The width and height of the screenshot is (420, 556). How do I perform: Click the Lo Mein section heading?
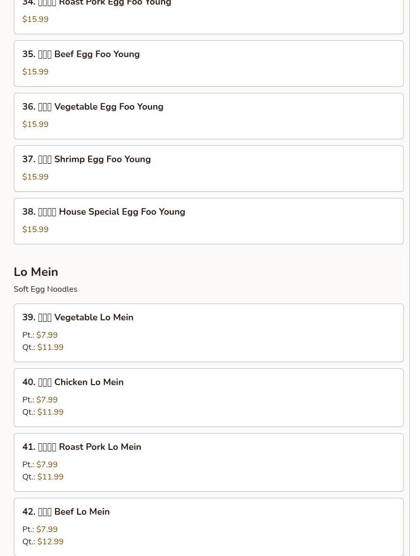36,272
